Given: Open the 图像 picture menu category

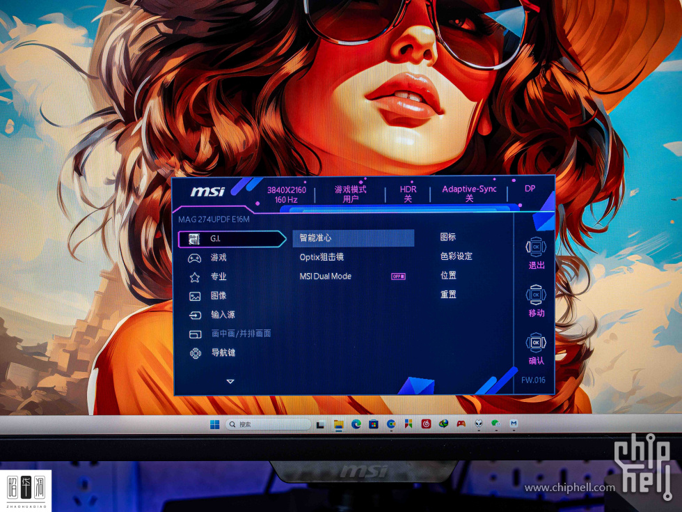Looking at the screenshot, I should [207, 296].
